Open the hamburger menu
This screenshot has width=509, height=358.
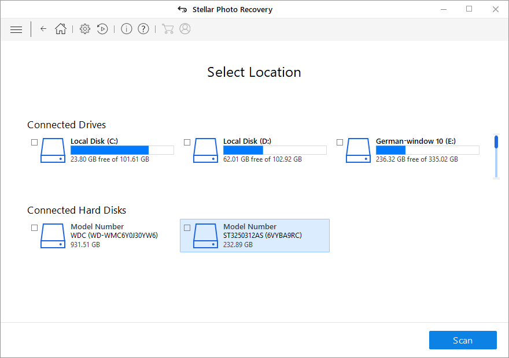click(16, 29)
